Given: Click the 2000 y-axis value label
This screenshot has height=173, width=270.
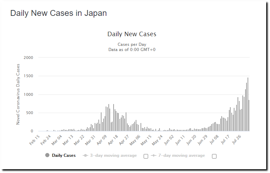Looking at the screenshot, I should (x=28, y=58).
